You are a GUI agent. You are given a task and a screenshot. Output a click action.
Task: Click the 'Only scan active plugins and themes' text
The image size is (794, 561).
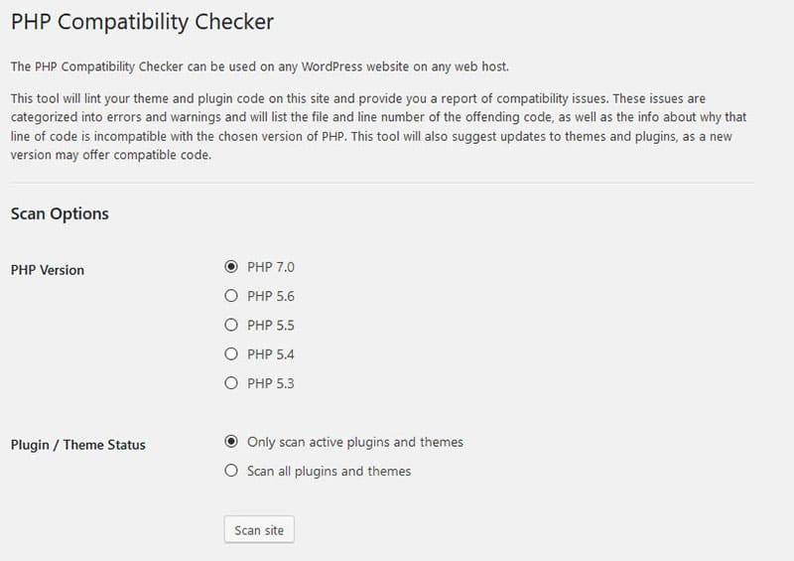click(x=355, y=442)
